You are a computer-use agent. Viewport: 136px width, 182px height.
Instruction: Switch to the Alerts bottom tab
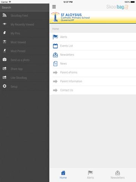(90, 175)
